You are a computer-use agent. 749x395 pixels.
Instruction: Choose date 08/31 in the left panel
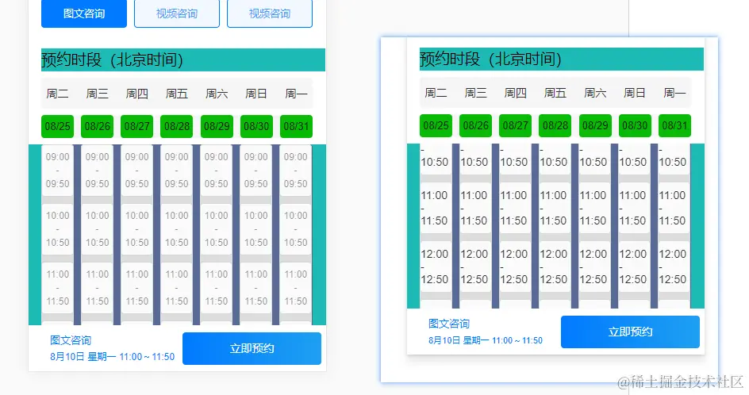point(296,127)
